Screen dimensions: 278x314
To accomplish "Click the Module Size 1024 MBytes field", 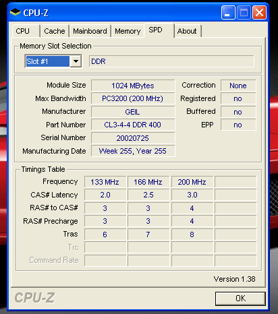I will click(x=133, y=86).
